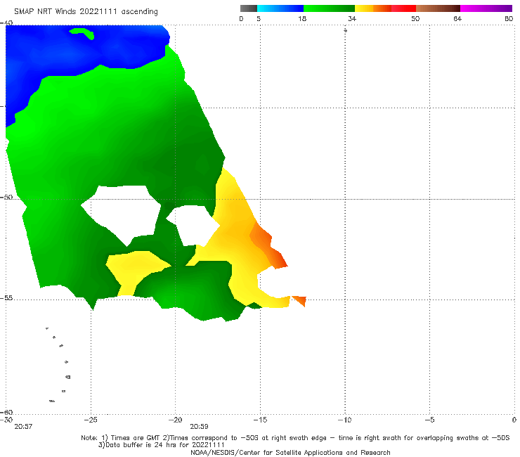Click the swath time label '20:57'

(23, 427)
